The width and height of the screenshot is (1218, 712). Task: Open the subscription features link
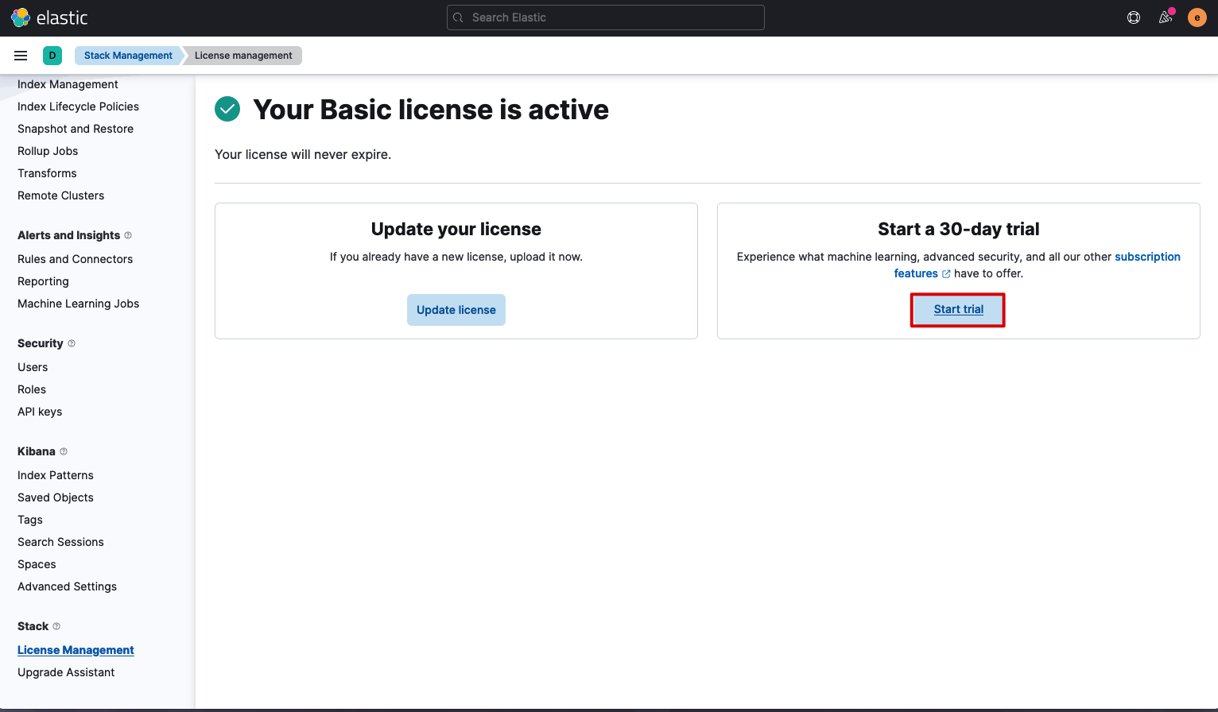pyautogui.click(x=1038, y=265)
